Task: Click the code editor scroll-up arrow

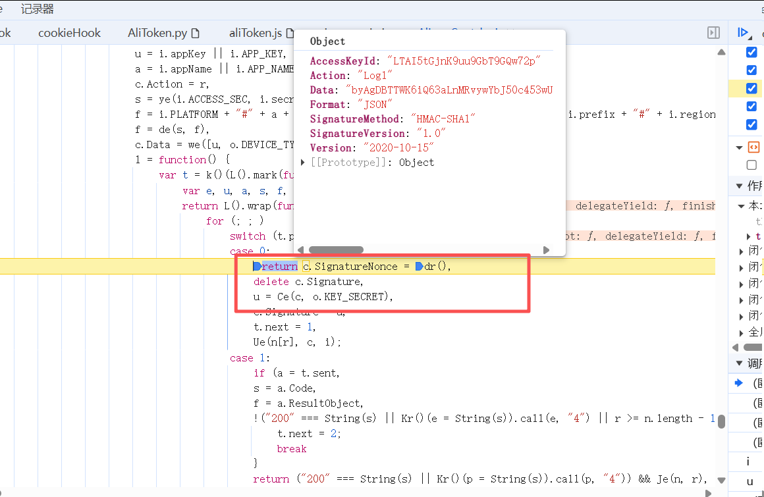Action: (722, 52)
